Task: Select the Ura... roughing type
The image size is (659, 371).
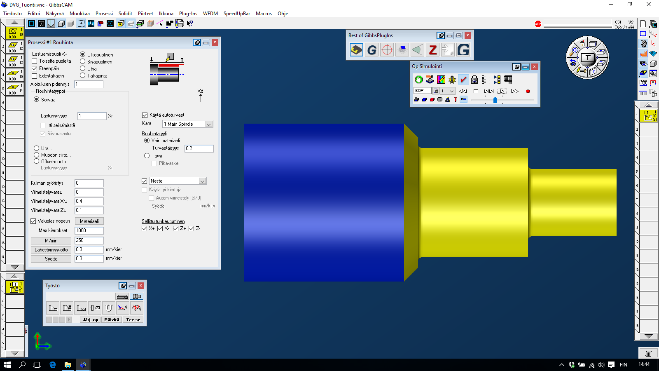Action: [37, 148]
